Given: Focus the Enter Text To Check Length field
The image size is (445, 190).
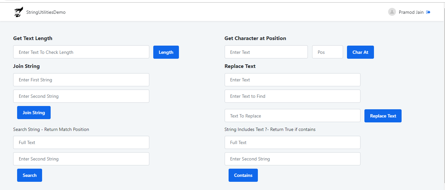Looking at the screenshot, I should pos(81,52).
